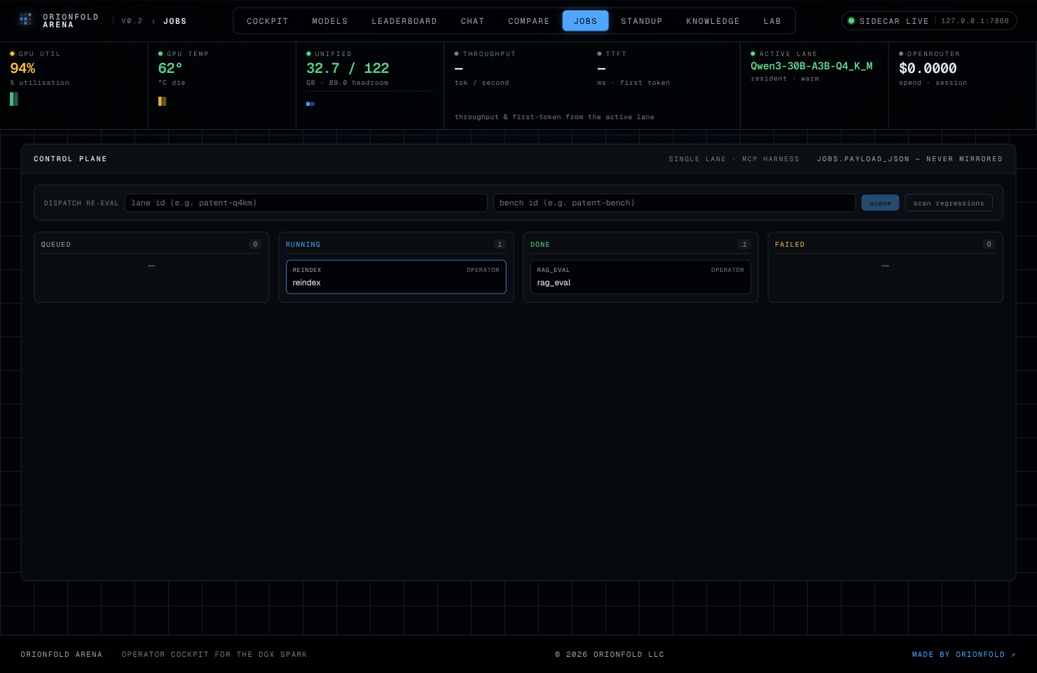This screenshot has width=1037, height=673.
Task: Open the Compare tab
Action: (529, 21)
